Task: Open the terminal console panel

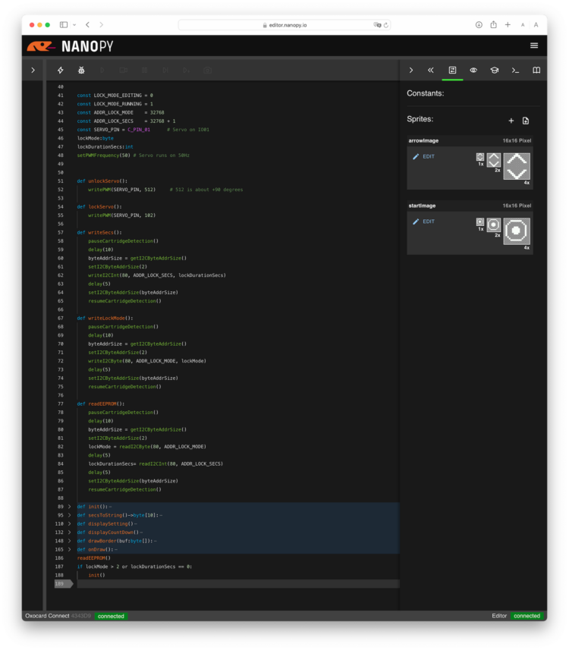Action: point(515,70)
